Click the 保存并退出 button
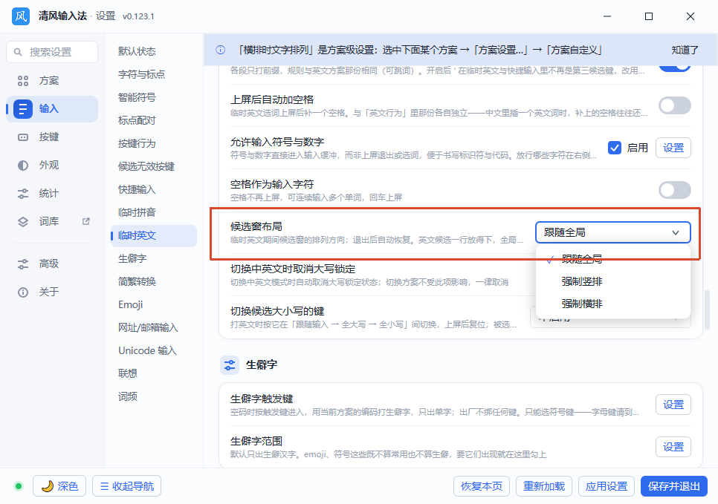 click(673, 486)
